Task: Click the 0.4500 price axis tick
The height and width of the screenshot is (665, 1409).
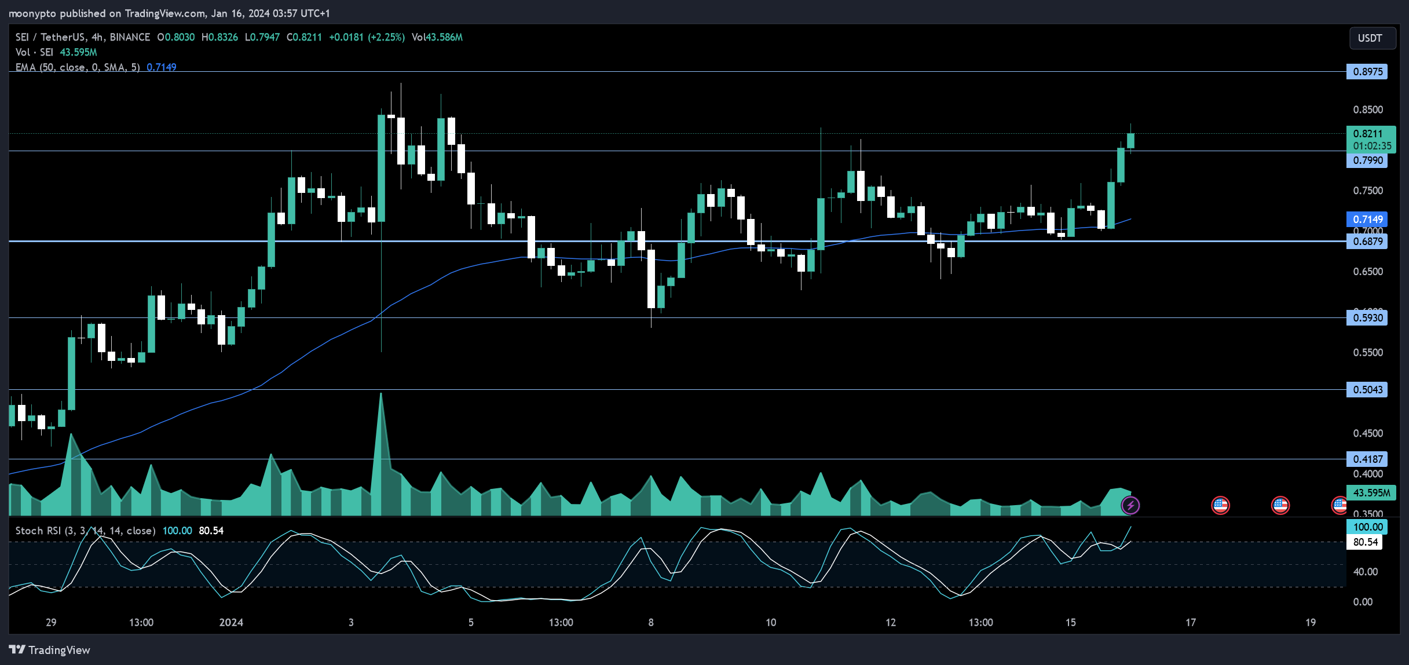Action: tap(1367, 433)
